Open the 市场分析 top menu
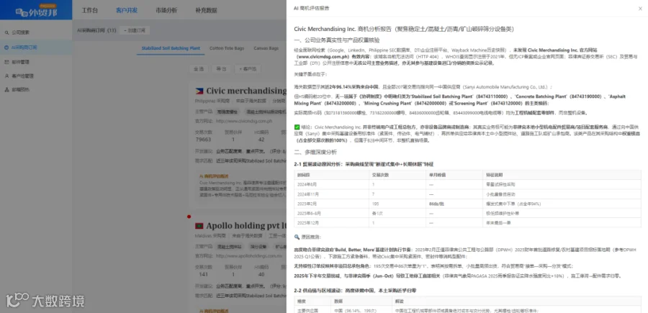648x313 pixels. 166,10
